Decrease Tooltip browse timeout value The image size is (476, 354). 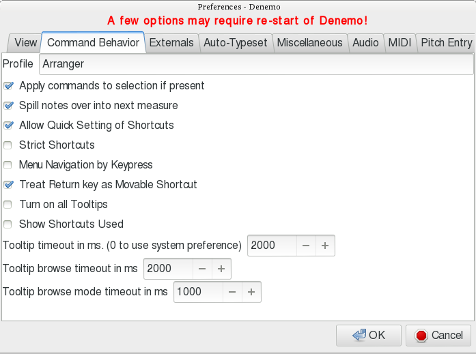pyautogui.click(x=202, y=269)
